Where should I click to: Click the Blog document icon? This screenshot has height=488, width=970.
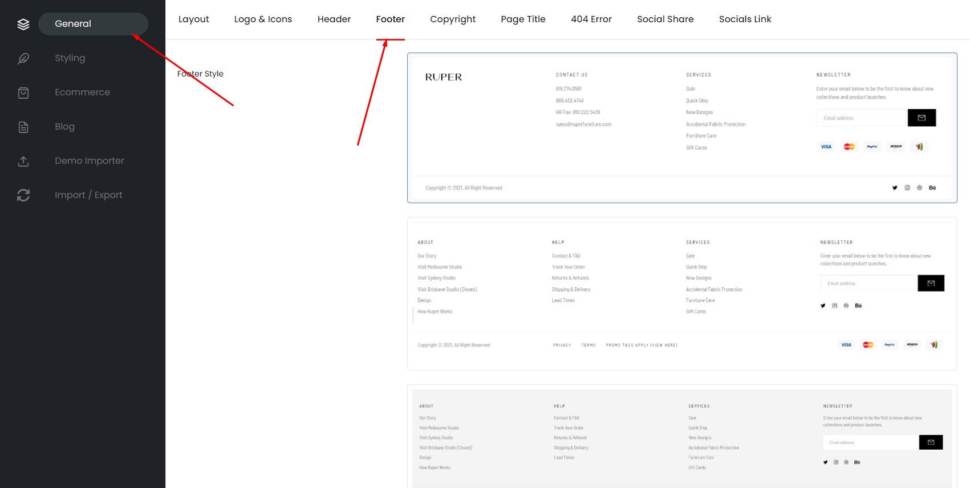23,127
